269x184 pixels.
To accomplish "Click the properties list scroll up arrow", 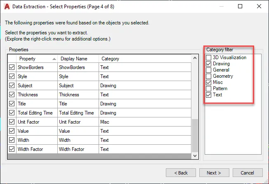I will pos(195,58).
